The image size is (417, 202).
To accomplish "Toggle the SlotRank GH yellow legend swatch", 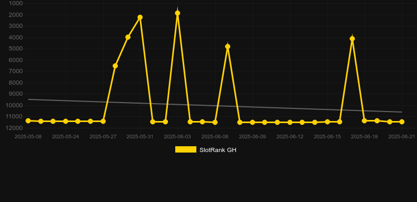I will click(186, 149).
